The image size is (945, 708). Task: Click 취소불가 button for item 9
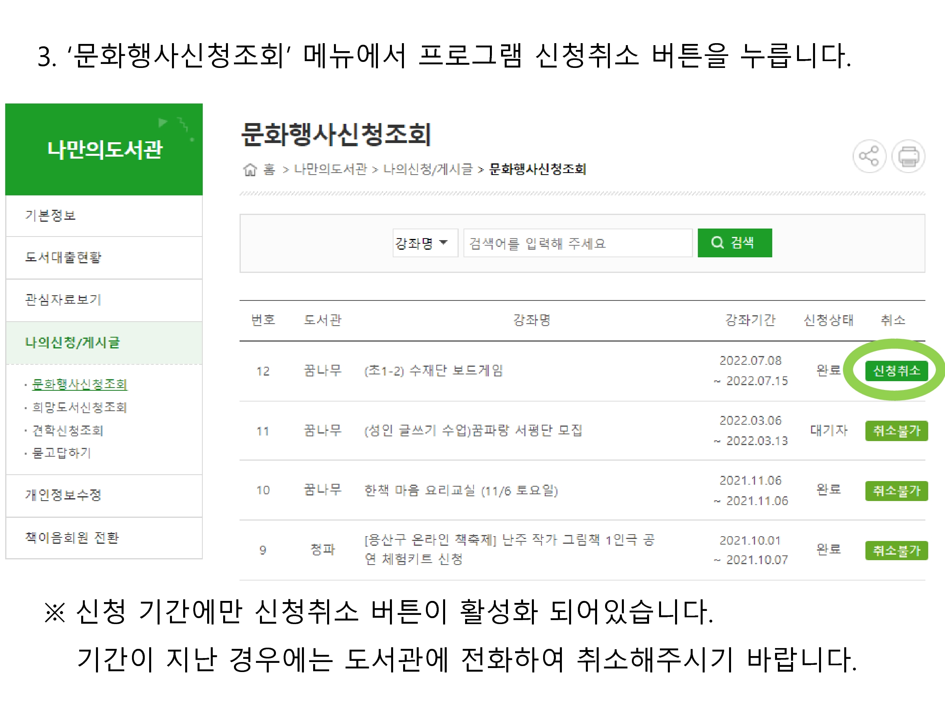pyautogui.click(x=896, y=550)
